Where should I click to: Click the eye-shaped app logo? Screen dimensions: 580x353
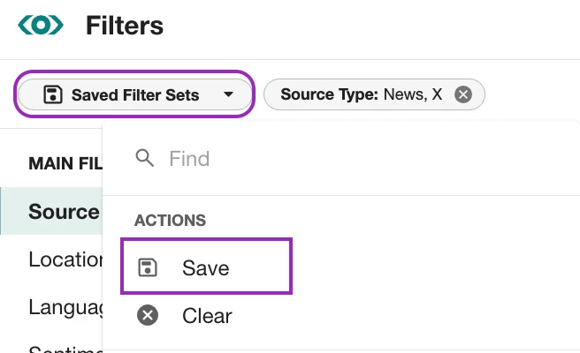[41, 26]
